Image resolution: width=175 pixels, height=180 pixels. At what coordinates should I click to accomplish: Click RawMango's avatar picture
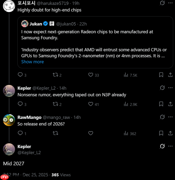9,120
